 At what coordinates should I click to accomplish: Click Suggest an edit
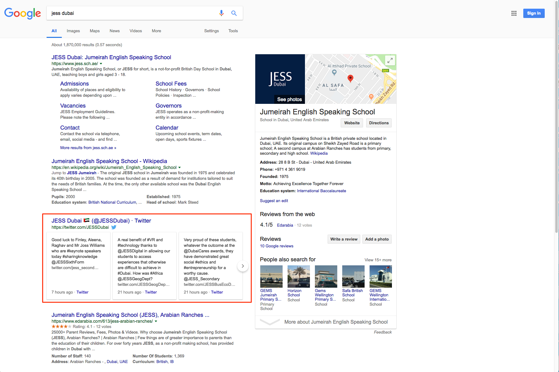click(274, 201)
